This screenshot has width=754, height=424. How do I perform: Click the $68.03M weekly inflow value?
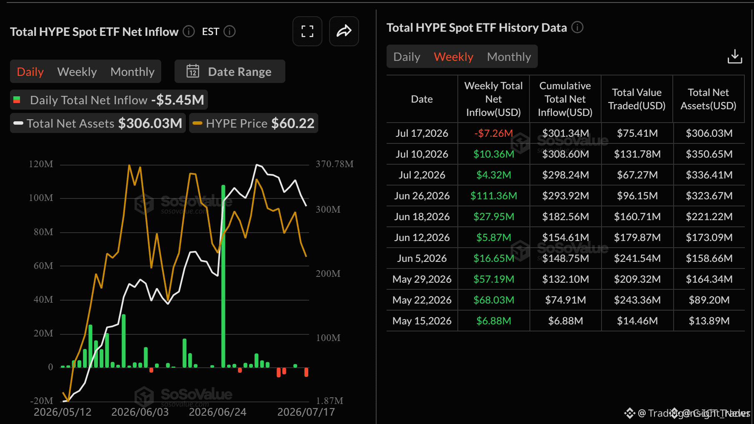tap(494, 300)
